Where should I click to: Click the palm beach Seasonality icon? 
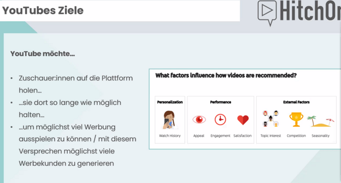pos(321,121)
